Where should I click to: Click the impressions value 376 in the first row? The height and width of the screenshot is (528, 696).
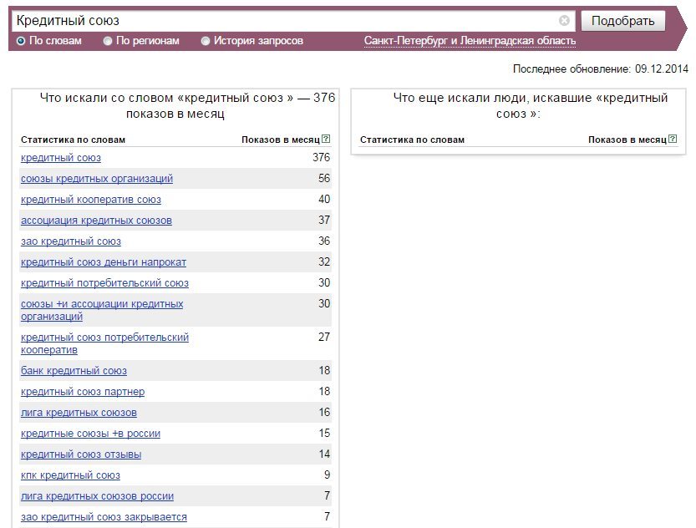pos(321,158)
